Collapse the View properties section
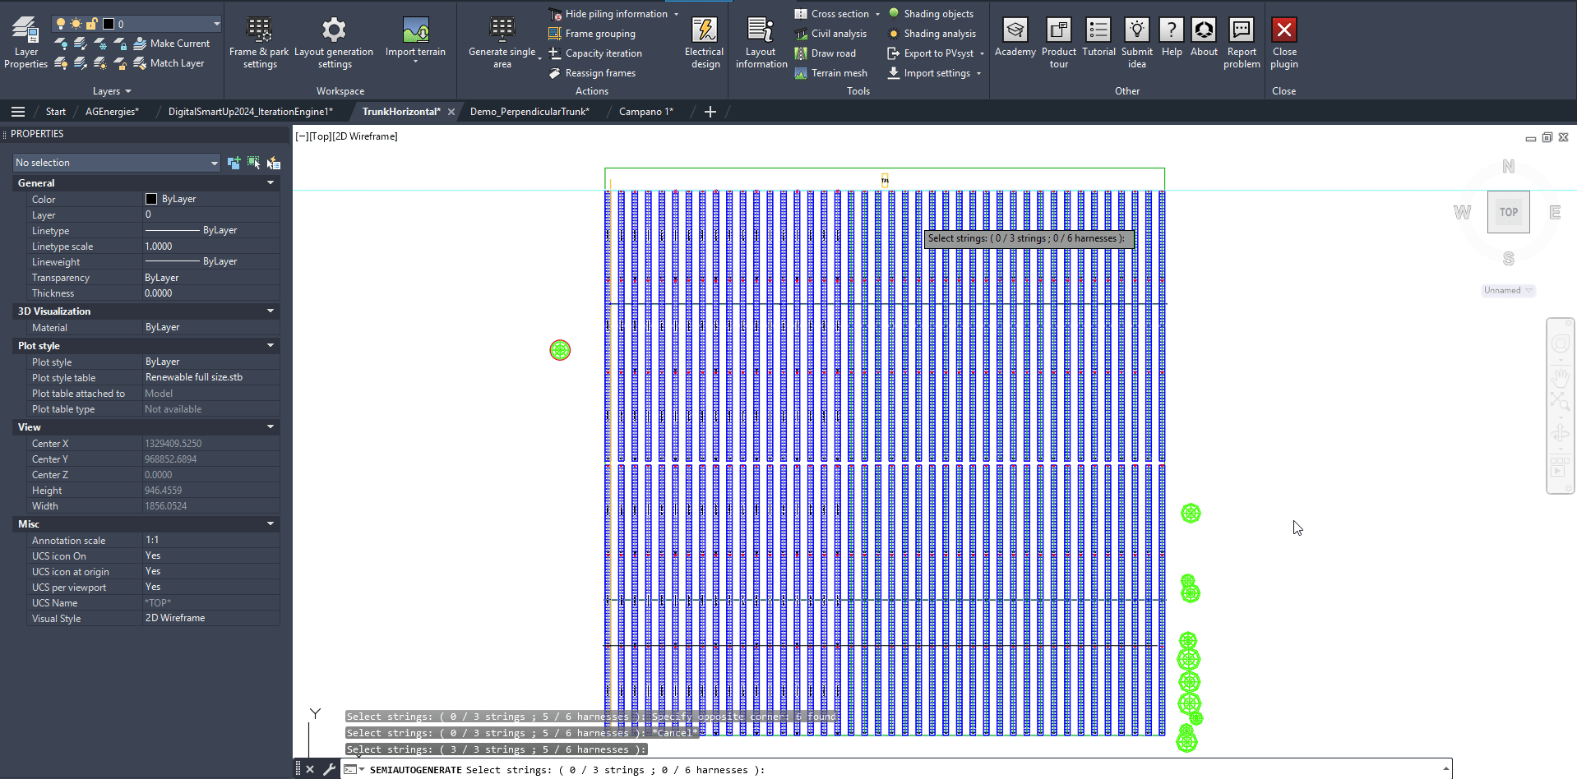Image resolution: width=1577 pixels, height=779 pixels. (x=271, y=426)
